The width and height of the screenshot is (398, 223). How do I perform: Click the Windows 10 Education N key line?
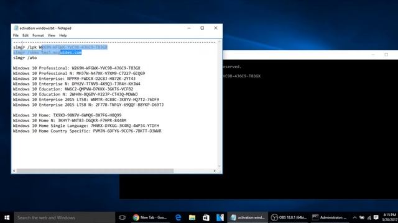pos(75,94)
